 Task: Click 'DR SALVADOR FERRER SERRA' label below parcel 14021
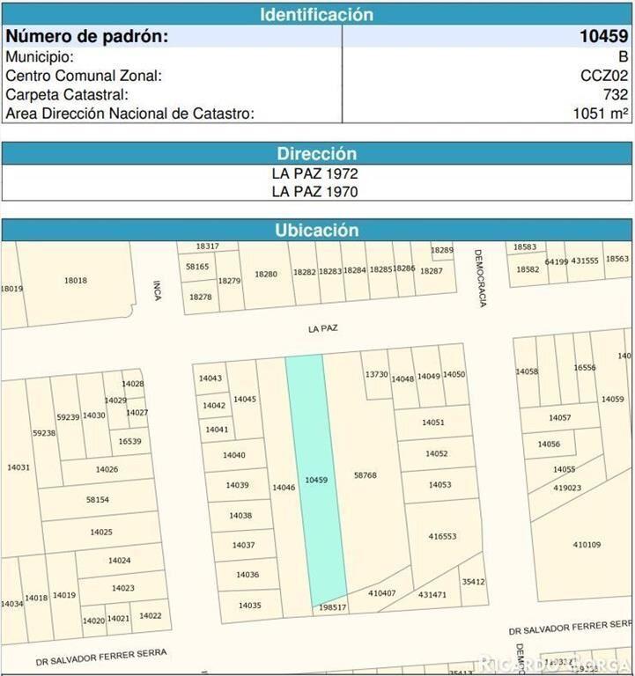click(101, 657)
